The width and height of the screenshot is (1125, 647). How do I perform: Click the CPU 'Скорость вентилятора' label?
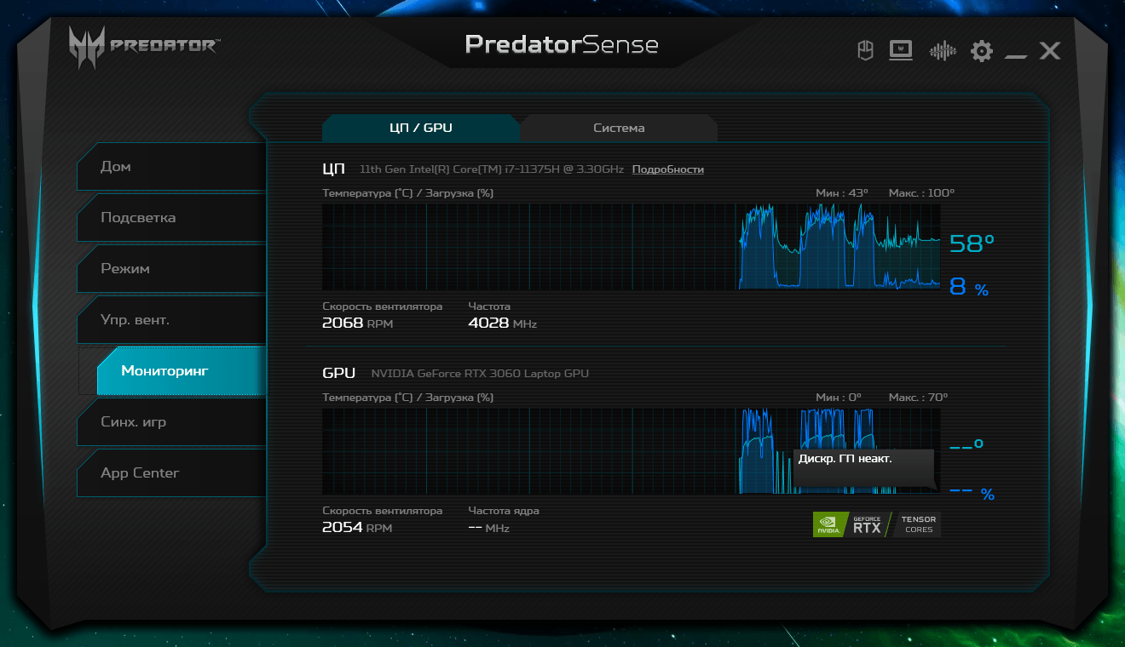[383, 306]
